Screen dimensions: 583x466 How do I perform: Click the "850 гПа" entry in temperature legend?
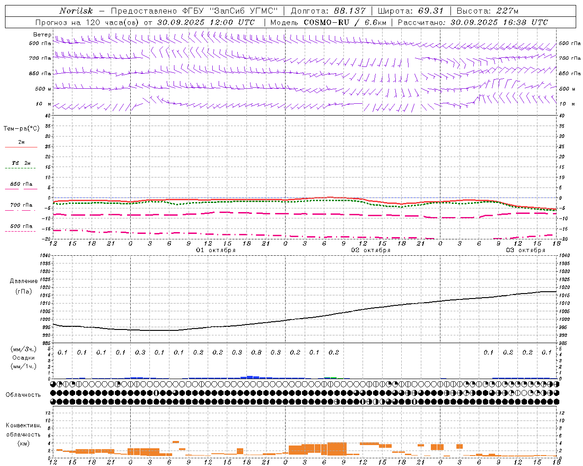(x=21, y=184)
